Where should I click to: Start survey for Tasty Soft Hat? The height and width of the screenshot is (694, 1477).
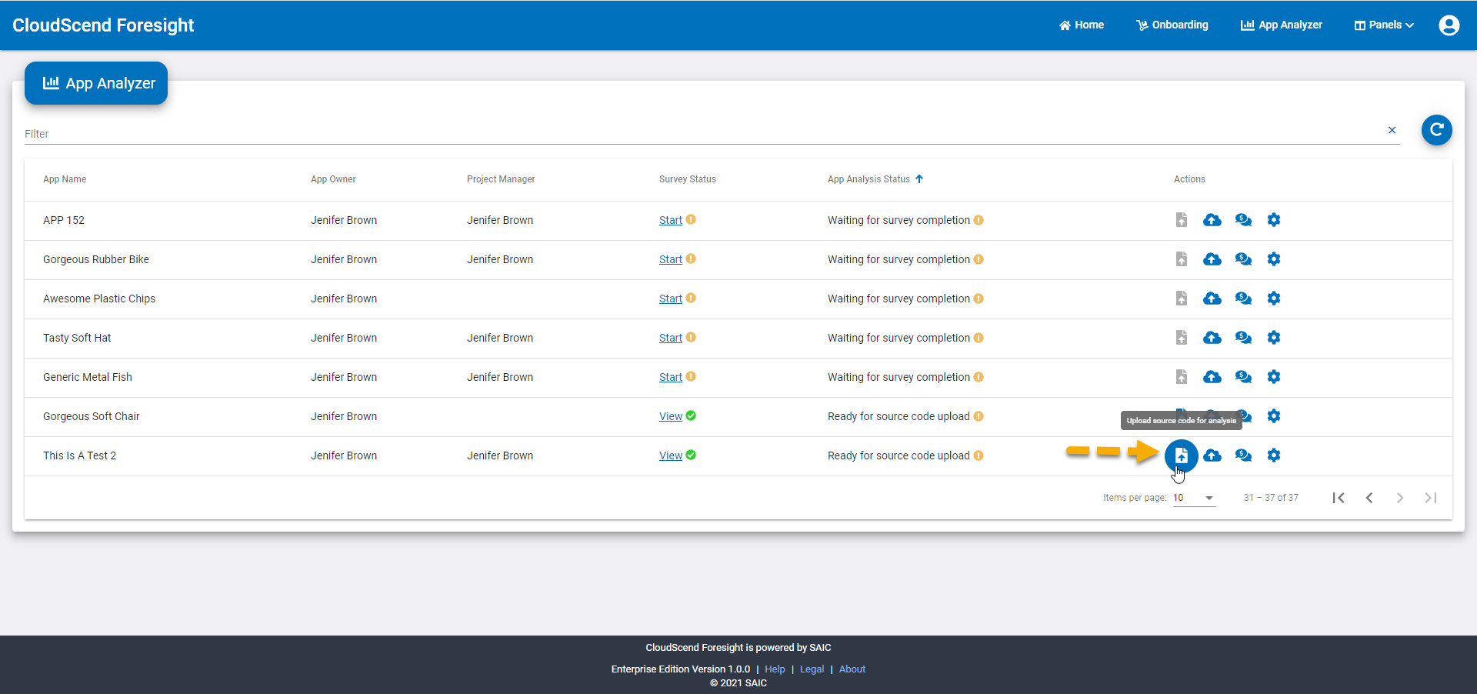click(671, 338)
